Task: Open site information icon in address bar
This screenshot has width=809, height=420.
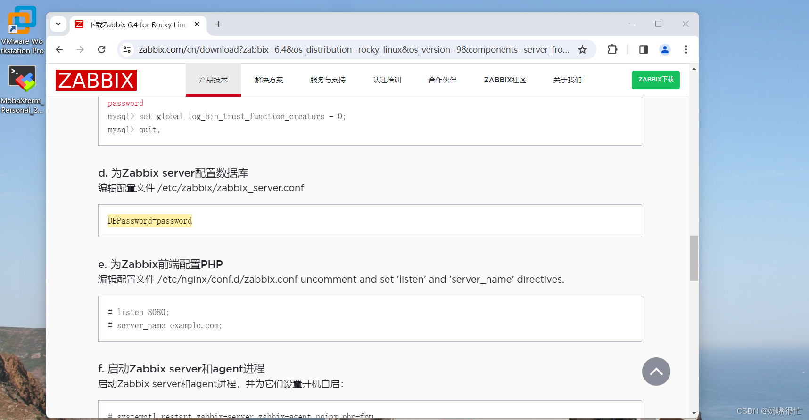Action: [x=127, y=49]
